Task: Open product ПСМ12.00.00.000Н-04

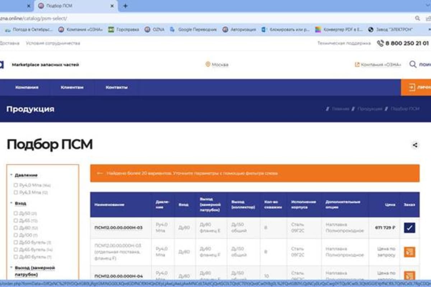Action: (x=119, y=276)
